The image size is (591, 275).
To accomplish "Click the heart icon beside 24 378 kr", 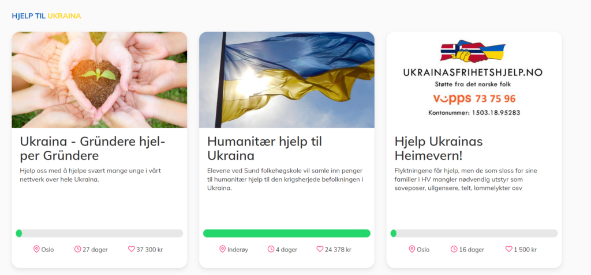I will [x=320, y=249].
